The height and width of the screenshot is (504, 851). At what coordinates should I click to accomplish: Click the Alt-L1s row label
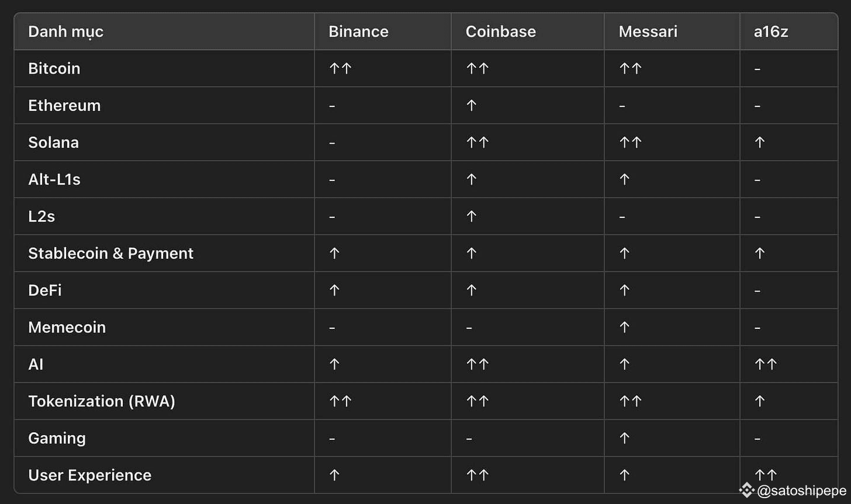[x=54, y=179]
